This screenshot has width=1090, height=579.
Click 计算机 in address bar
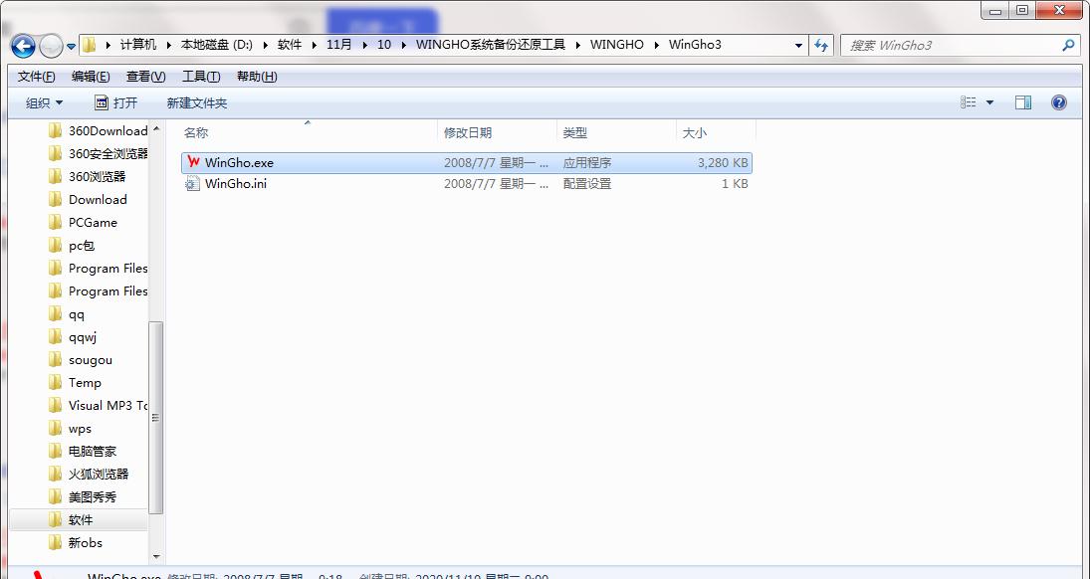(x=138, y=45)
